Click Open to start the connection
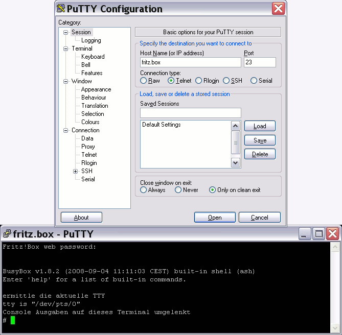Image resolution: width=342 pixels, height=335 pixels. 215,218
